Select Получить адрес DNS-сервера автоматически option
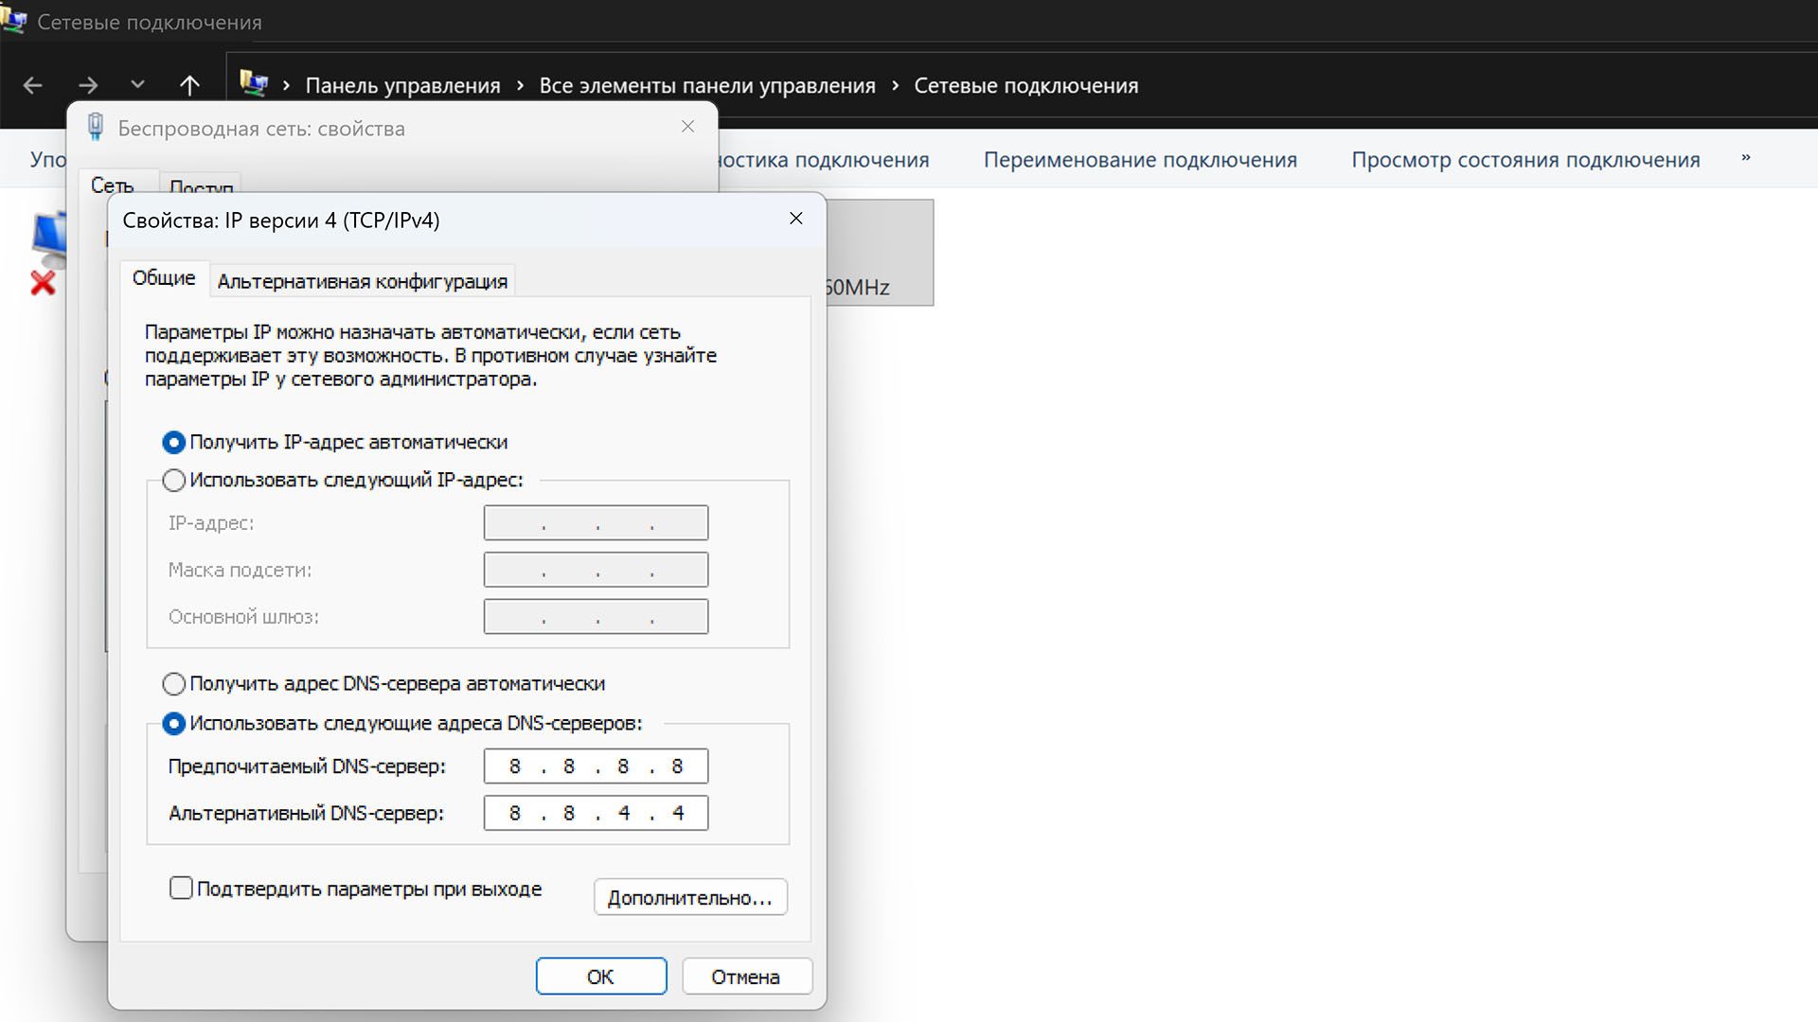Viewport: 1818px width, 1022px height. click(x=174, y=684)
